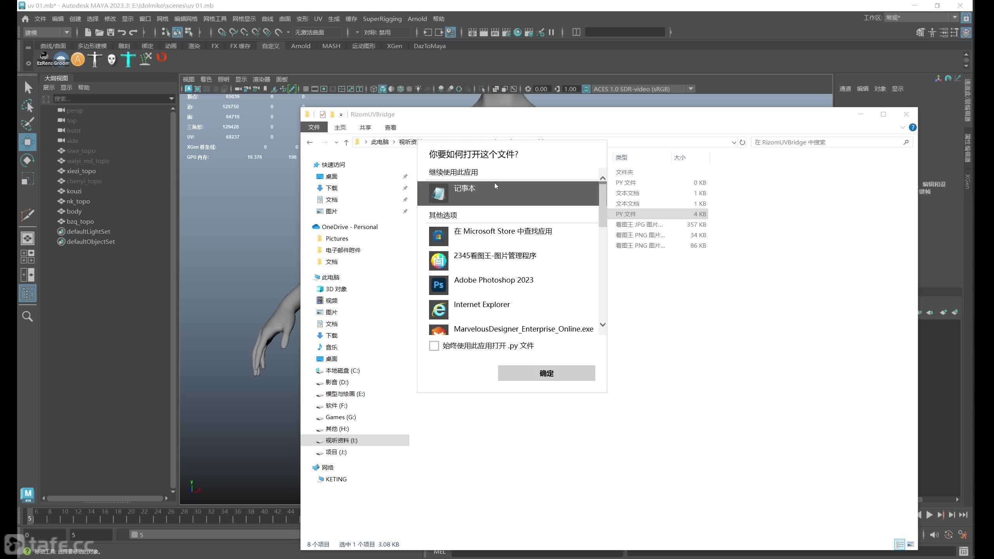Viewport: 994px width, 559px height.
Task: Click app list vertical scrollbar thumb
Action: (x=603, y=205)
